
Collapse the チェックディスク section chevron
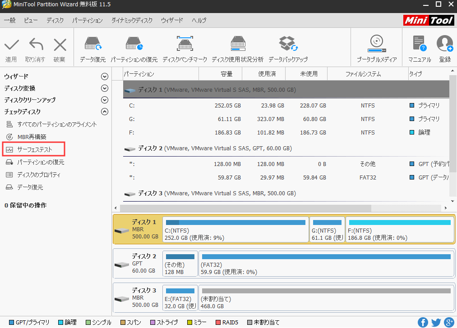point(104,112)
